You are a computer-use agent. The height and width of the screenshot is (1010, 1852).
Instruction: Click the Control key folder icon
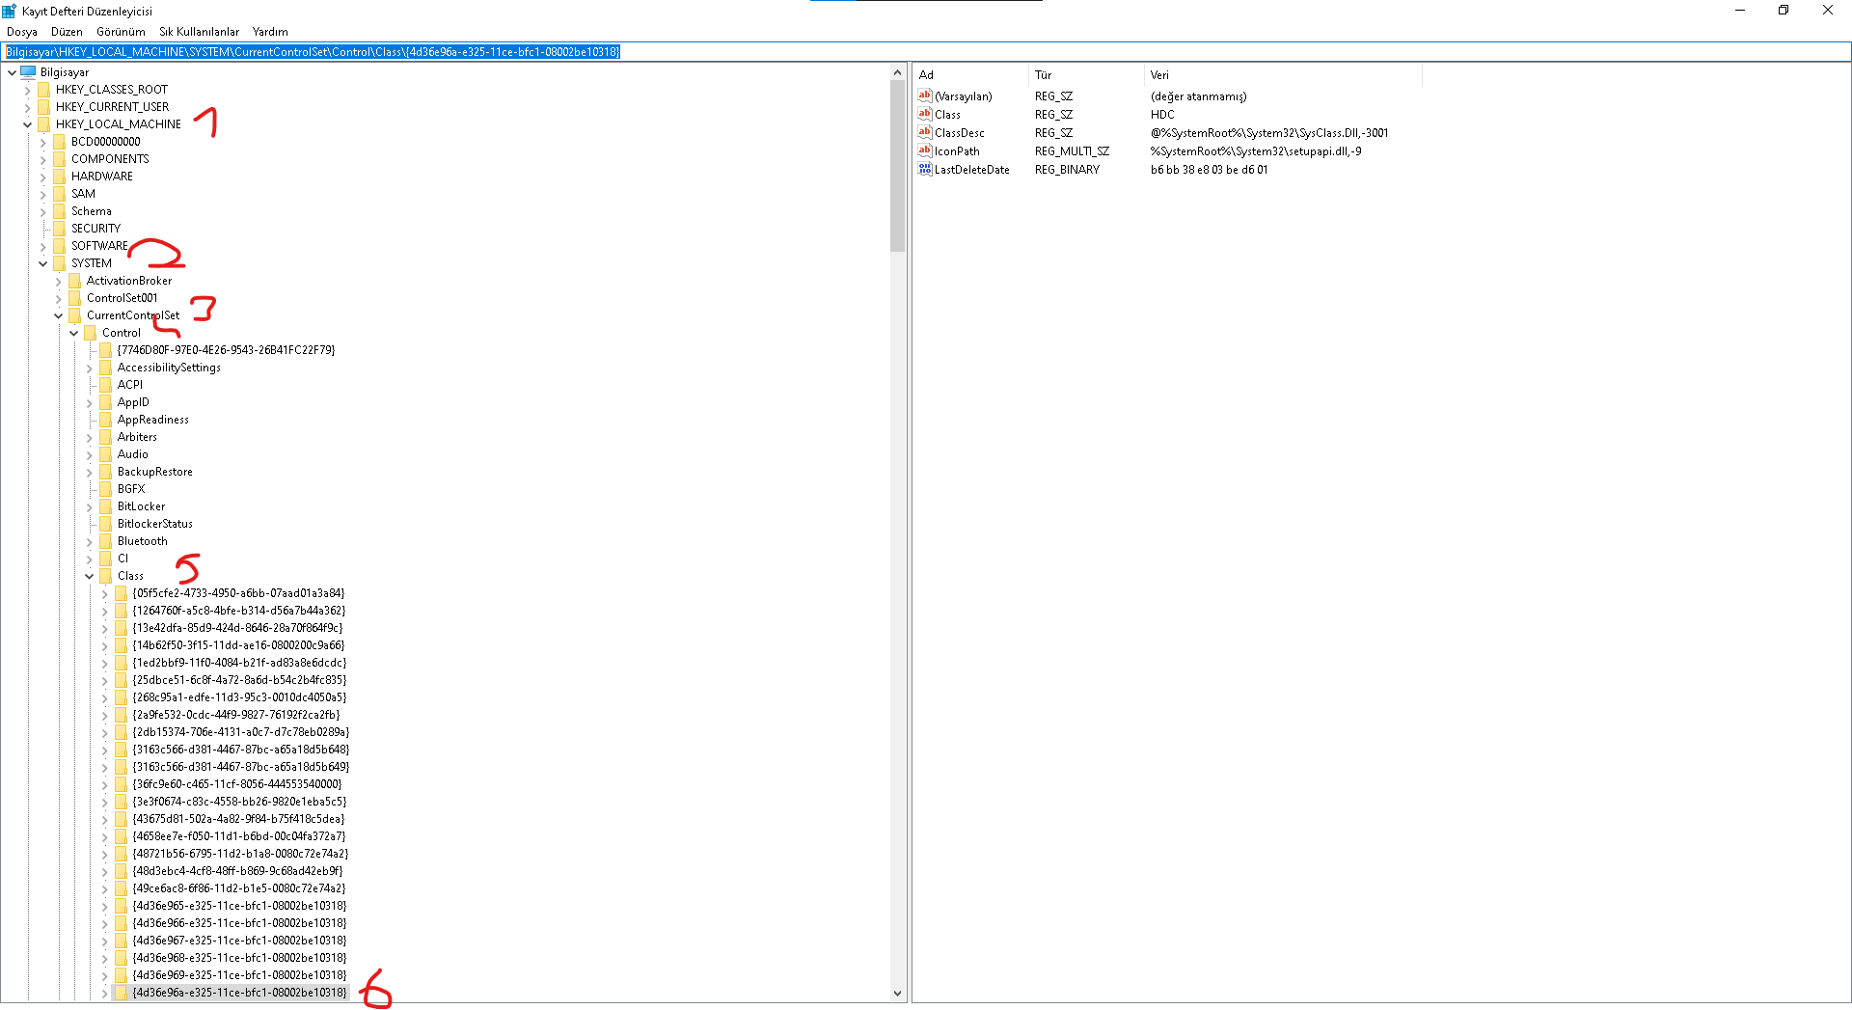point(90,333)
